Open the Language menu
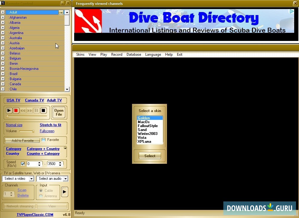Screen dimensions: 299x218 tap(153, 54)
